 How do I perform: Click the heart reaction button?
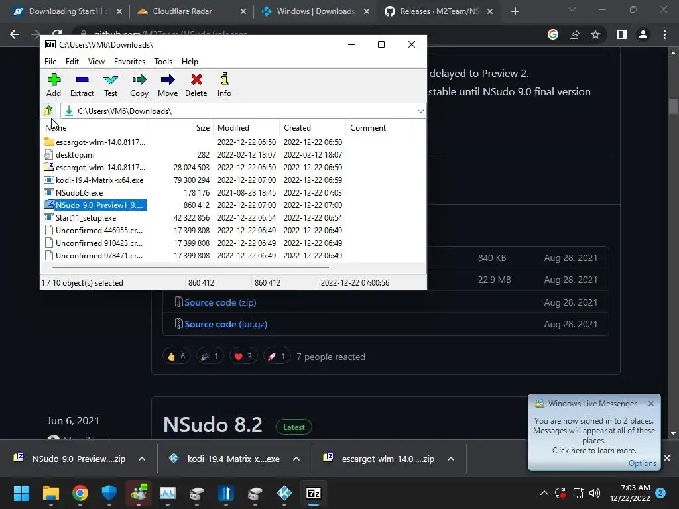click(243, 356)
